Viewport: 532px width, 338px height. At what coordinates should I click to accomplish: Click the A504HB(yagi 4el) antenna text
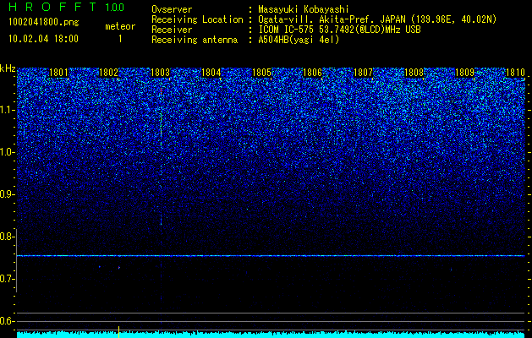(299, 40)
